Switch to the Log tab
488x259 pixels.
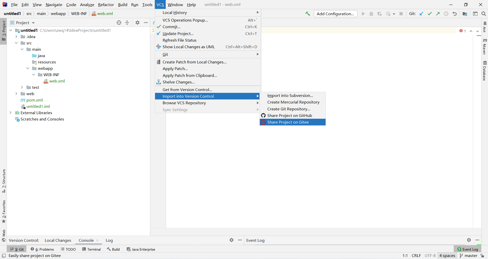[109, 240]
